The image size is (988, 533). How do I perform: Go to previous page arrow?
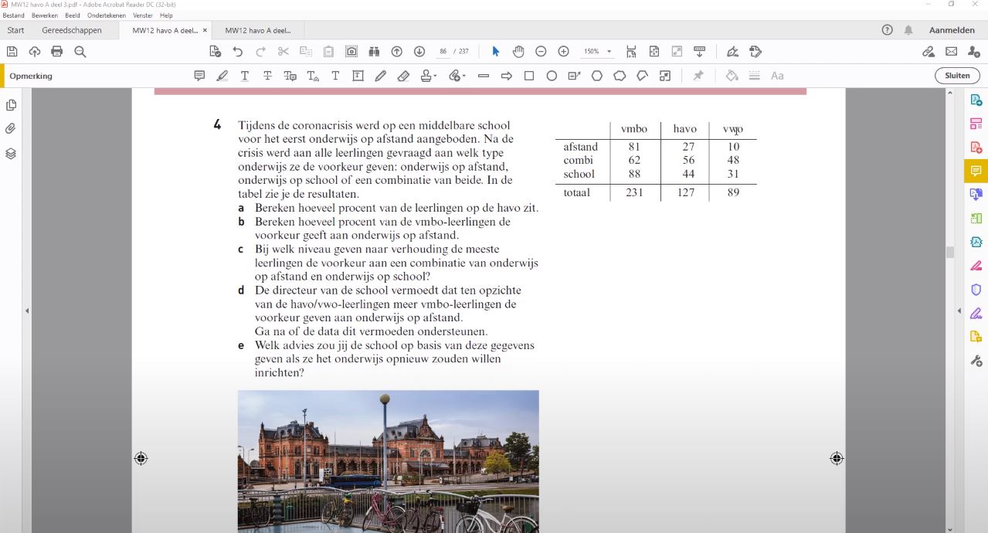[x=397, y=52]
